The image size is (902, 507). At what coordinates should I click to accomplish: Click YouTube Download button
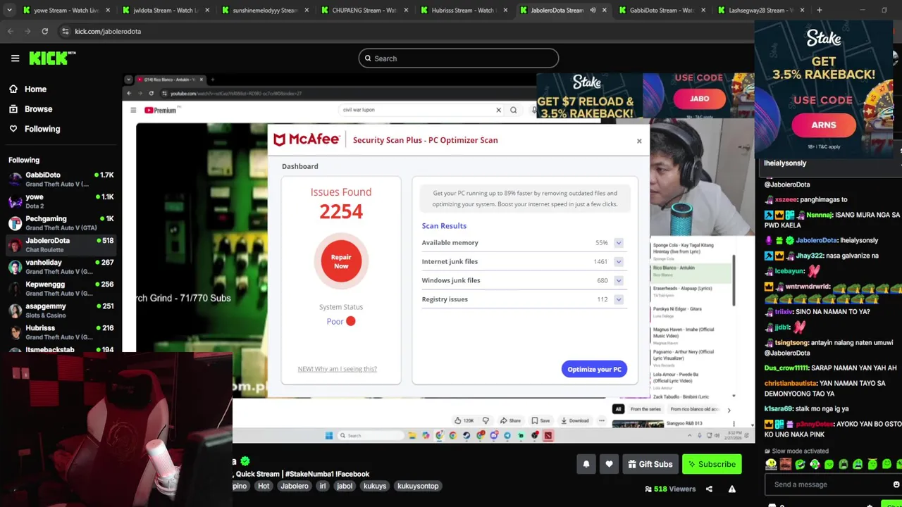click(x=574, y=420)
